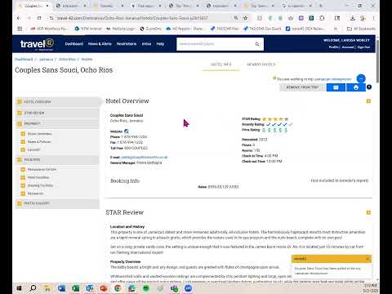The height and width of the screenshot is (294, 392).
Task: Click the print icon button
Action: 356,87
